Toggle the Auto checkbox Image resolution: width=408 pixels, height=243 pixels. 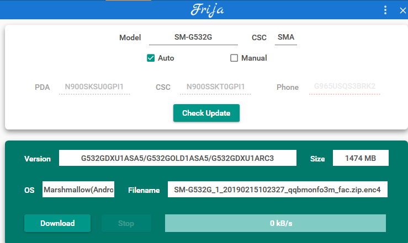[x=151, y=58]
